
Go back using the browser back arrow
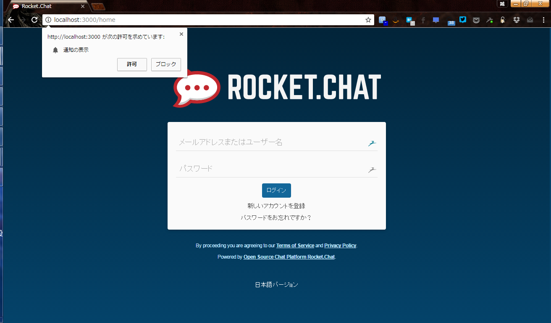pos(10,19)
